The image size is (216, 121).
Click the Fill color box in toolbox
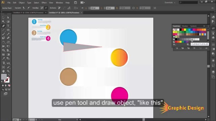pyautogui.click(x=4, y=77)
